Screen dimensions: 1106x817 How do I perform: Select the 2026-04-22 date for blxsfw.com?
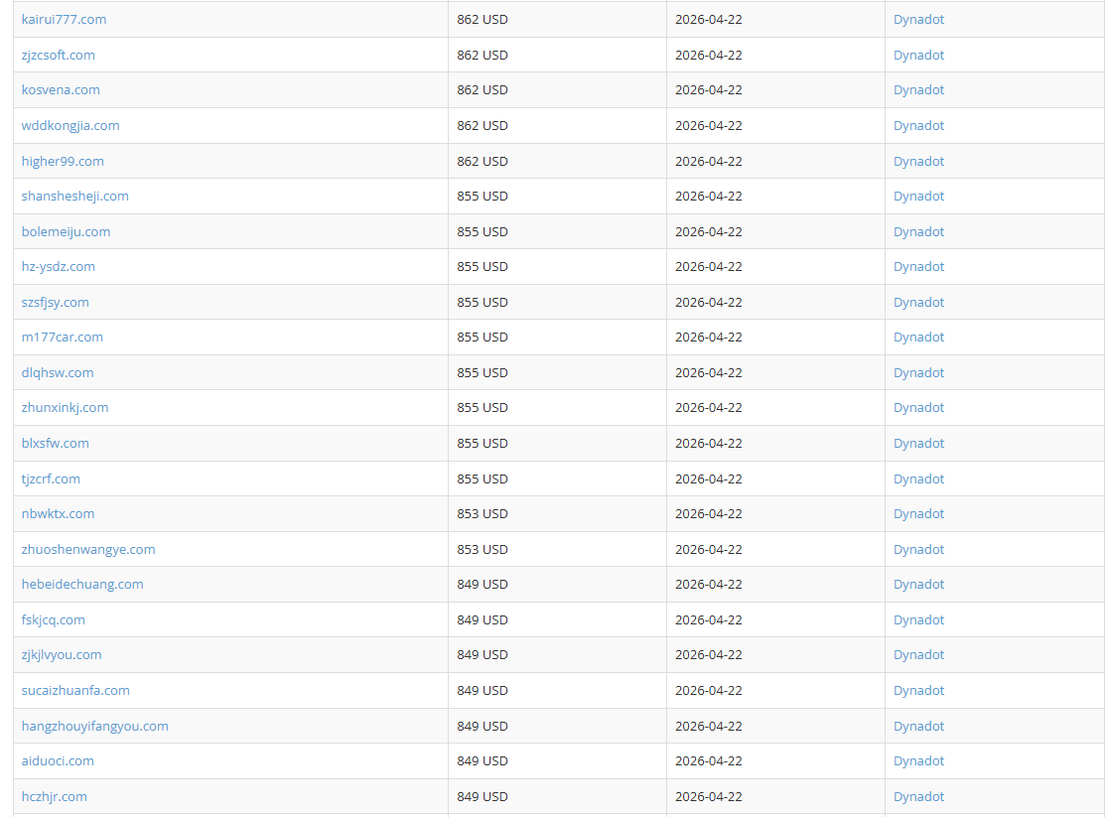point(709,444)
